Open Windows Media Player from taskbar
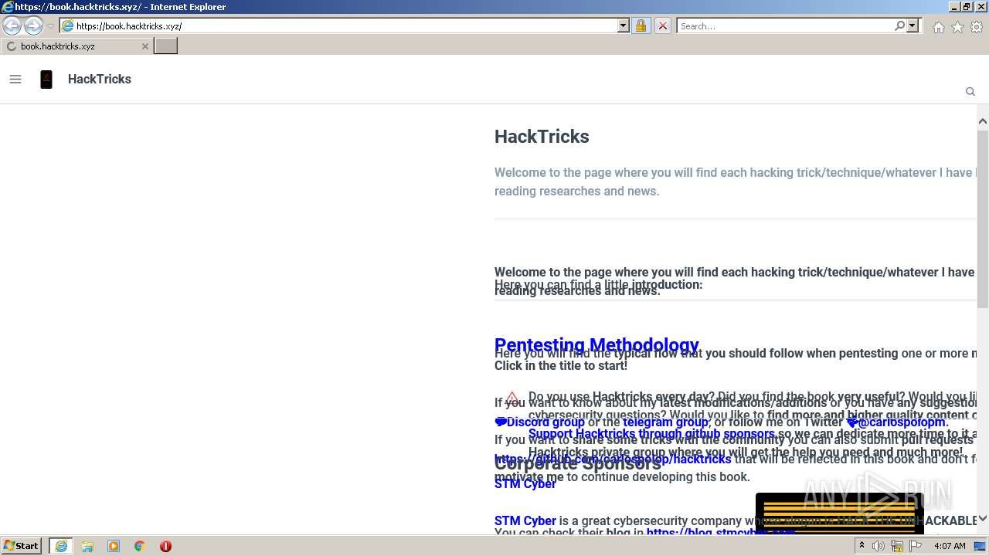989x556 pixels. (114, 546)
